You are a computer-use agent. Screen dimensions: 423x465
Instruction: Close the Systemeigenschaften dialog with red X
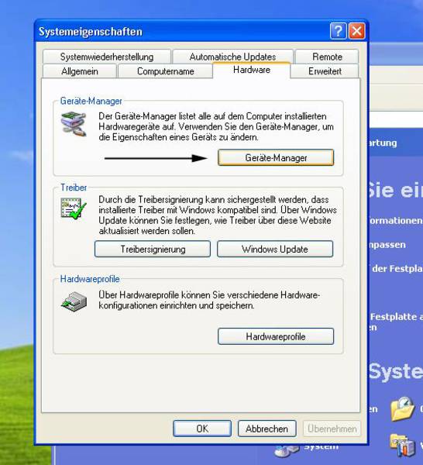(x=356, y=31)
